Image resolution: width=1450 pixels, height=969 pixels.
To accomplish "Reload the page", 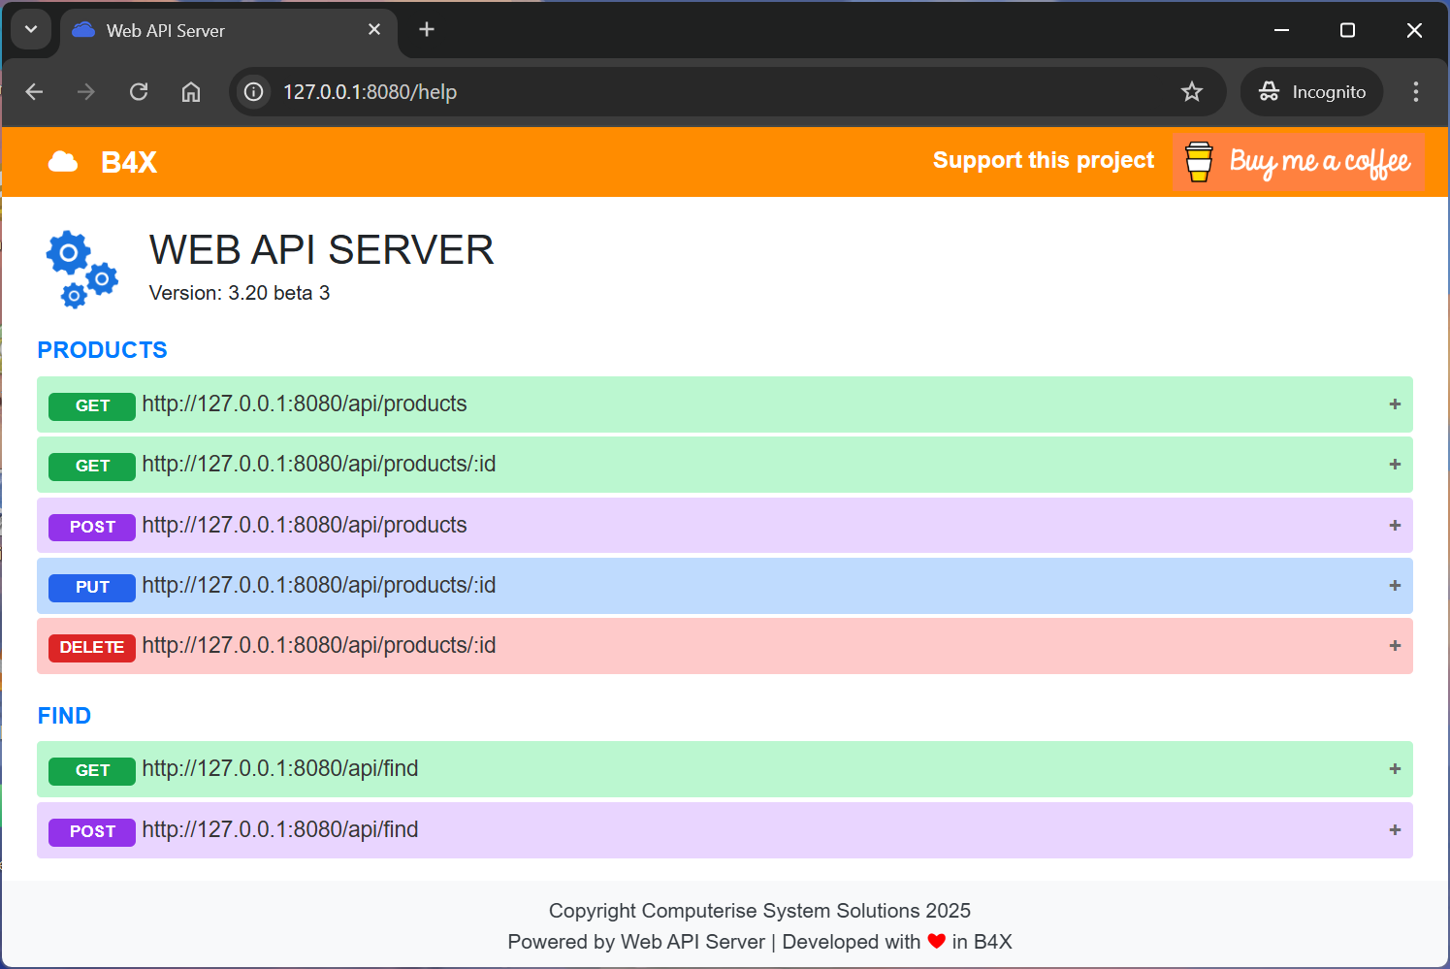I will pyautogui.click(x=138, y=91).
